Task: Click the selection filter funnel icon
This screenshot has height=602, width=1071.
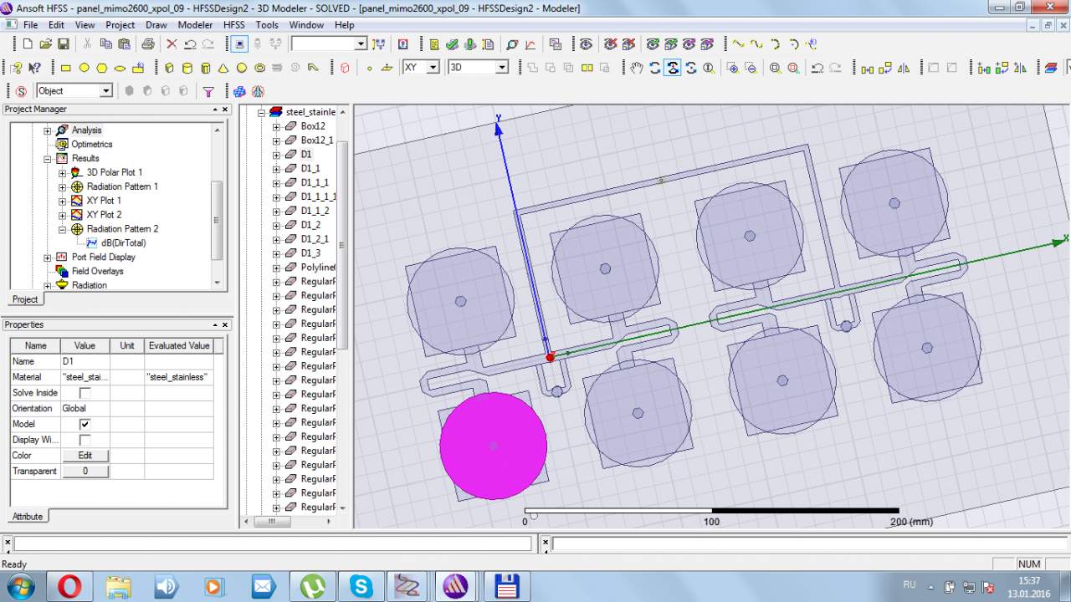Action: pyautogui.click(x=208, y=91)
